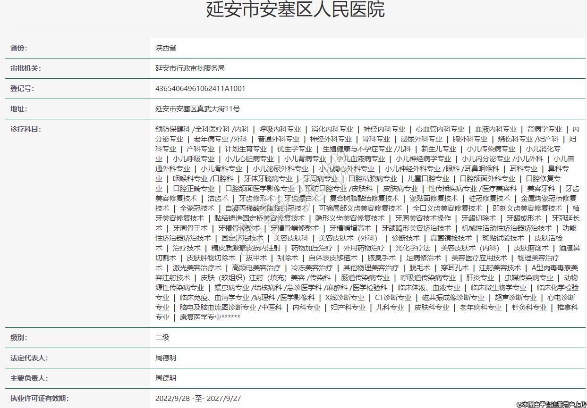
Task: Click the address 延安市安塞区真武大街11号
Action: (197, 109)
